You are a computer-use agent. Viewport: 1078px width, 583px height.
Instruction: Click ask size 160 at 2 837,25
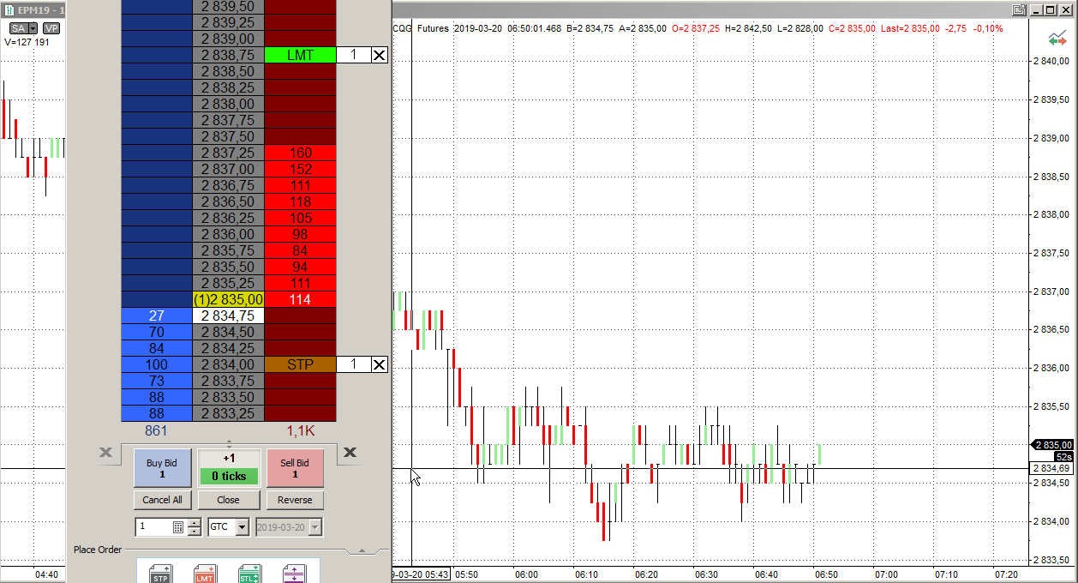coord(300,153)
